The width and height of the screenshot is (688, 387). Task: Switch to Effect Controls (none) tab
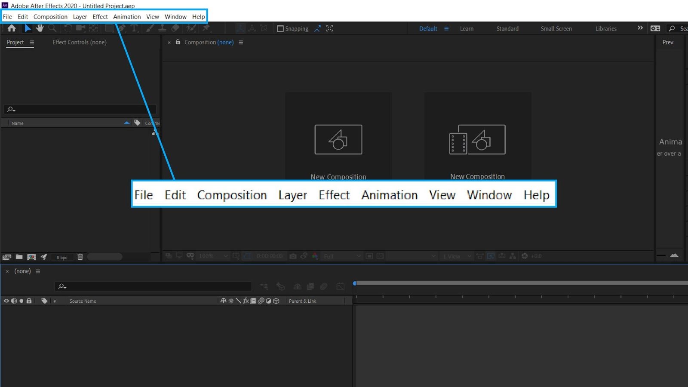point(80,42)
